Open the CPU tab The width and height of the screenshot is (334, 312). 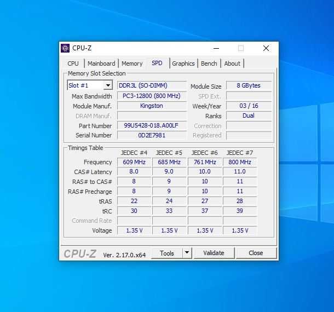point(73,63)
